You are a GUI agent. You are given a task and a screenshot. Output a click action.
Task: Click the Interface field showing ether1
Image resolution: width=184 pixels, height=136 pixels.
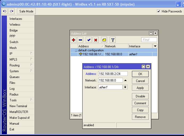tap(110, 87)
